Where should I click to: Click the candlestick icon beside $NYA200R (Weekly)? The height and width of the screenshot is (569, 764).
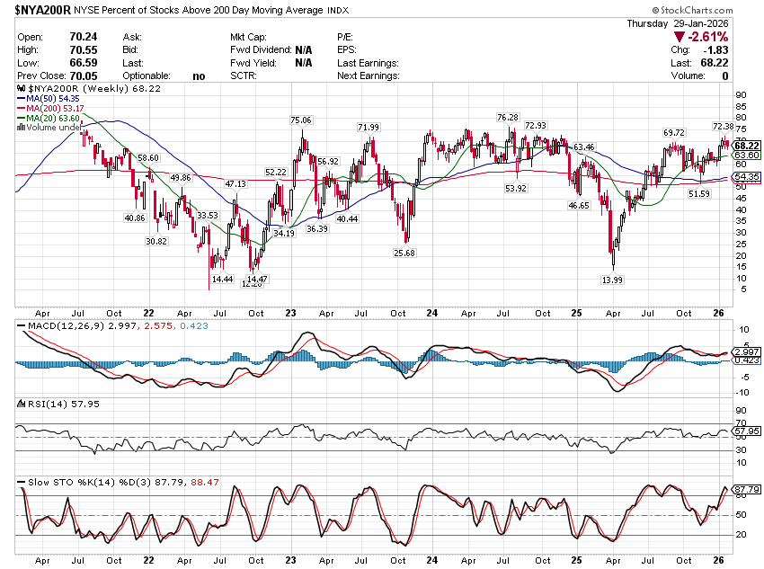[x=22, y=91]
